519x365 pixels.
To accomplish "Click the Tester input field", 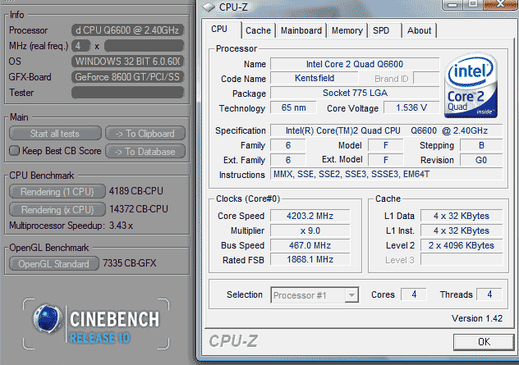I will [x=127, y=93].
